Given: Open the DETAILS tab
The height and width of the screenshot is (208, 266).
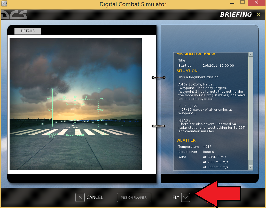Looking at the screenshot, I should coord(28,31).
